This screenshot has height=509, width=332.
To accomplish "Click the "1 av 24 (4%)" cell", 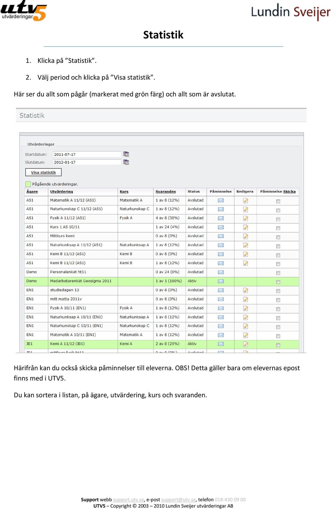I will pos(167,227).
